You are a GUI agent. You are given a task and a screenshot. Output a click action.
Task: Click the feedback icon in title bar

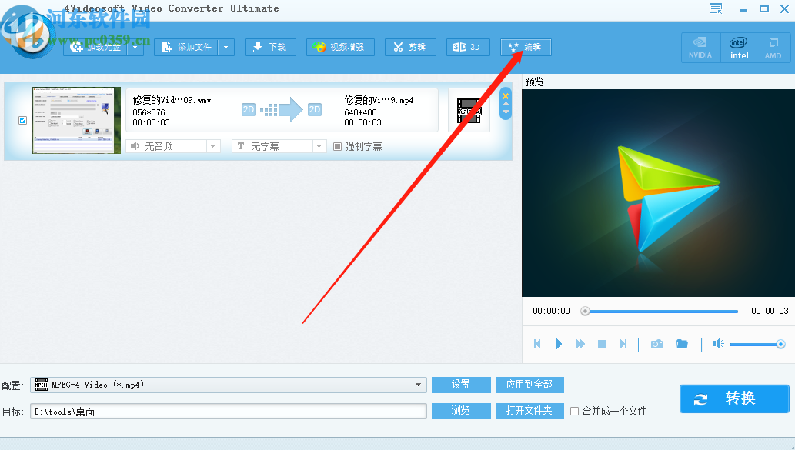[x=715, y=8]
